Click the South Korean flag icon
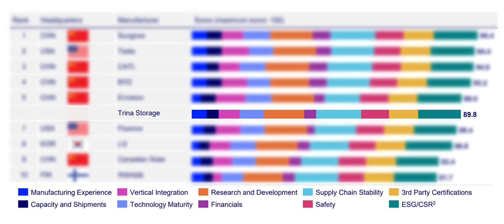Image resolution: width=504 pixels, height=224 pixels. [78, 144]
